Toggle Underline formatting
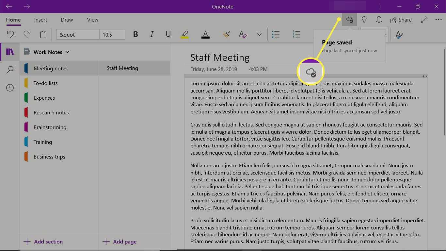Screen dimensions: 446x251 point(168,34)
